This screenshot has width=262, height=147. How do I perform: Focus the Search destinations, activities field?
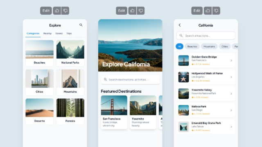[x=130, y=80]
